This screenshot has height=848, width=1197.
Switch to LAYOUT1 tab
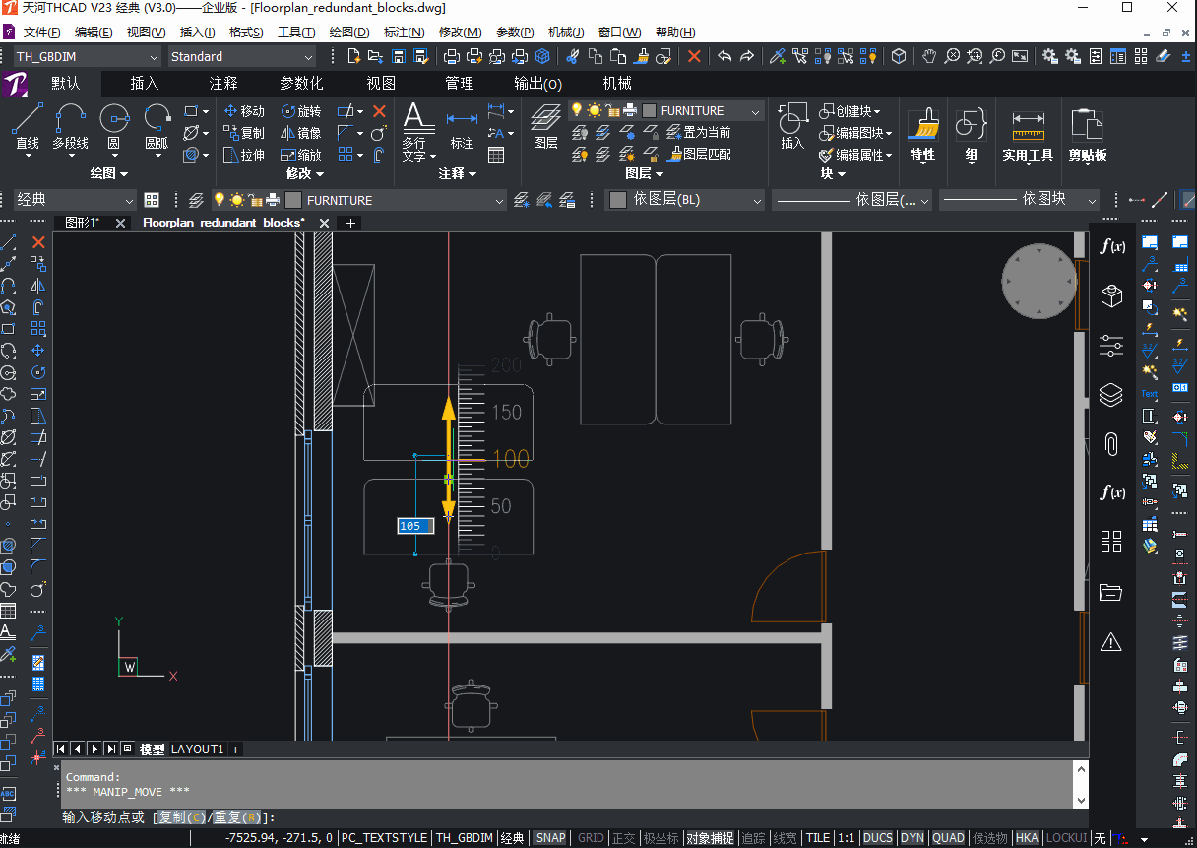tap(198, 750)
